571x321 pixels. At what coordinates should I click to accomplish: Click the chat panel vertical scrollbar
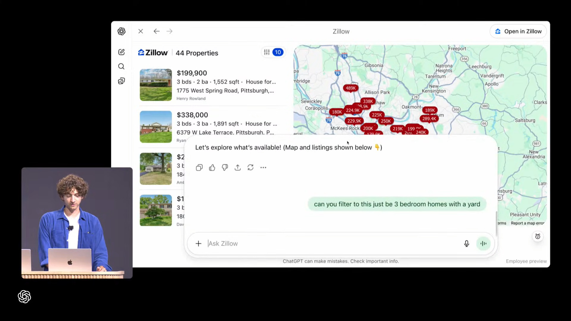[x=496, y=223]
